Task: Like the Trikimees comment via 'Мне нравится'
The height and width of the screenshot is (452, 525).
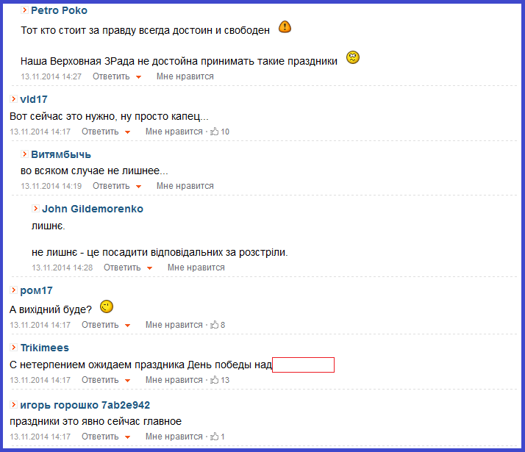Action: [x=174, y=380]
